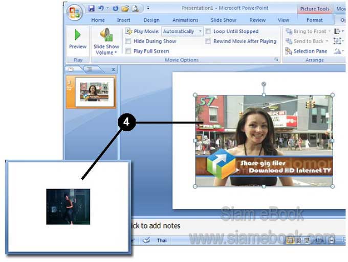Close the slides thumbnail pane
348x262 pixels.
[x=114, y=69]
